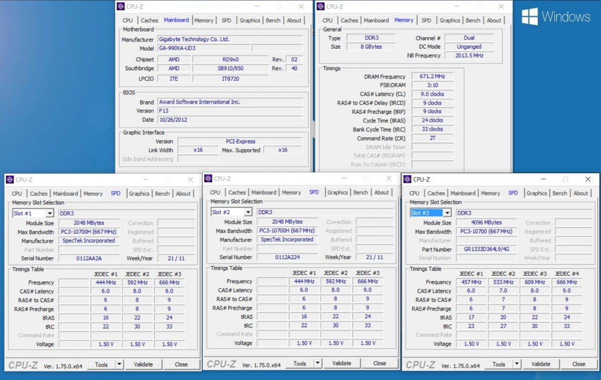Screen dimensions: 601x380
Task: Click serial number 0112A224 in Slot #2 window
Action: (x=288, y=257)
